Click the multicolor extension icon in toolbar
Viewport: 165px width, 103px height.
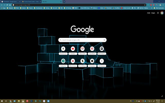(156, 5)
